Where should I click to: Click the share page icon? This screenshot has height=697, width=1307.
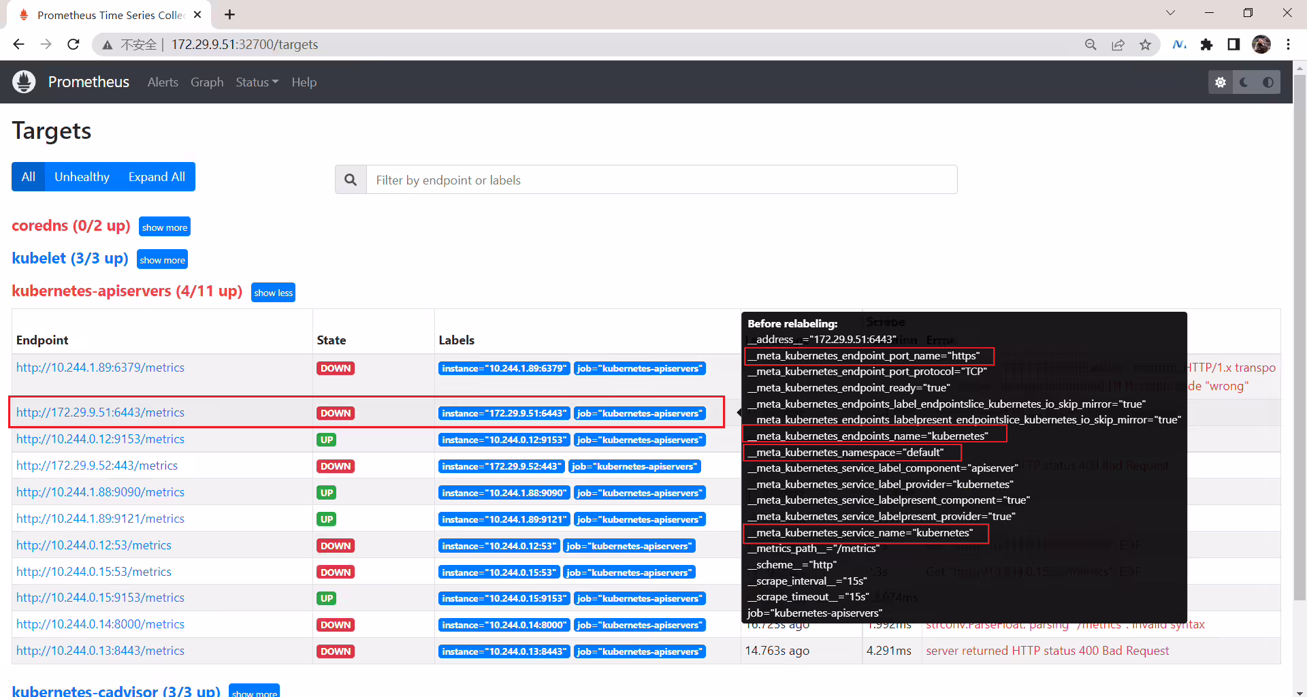coord(1118,44)
